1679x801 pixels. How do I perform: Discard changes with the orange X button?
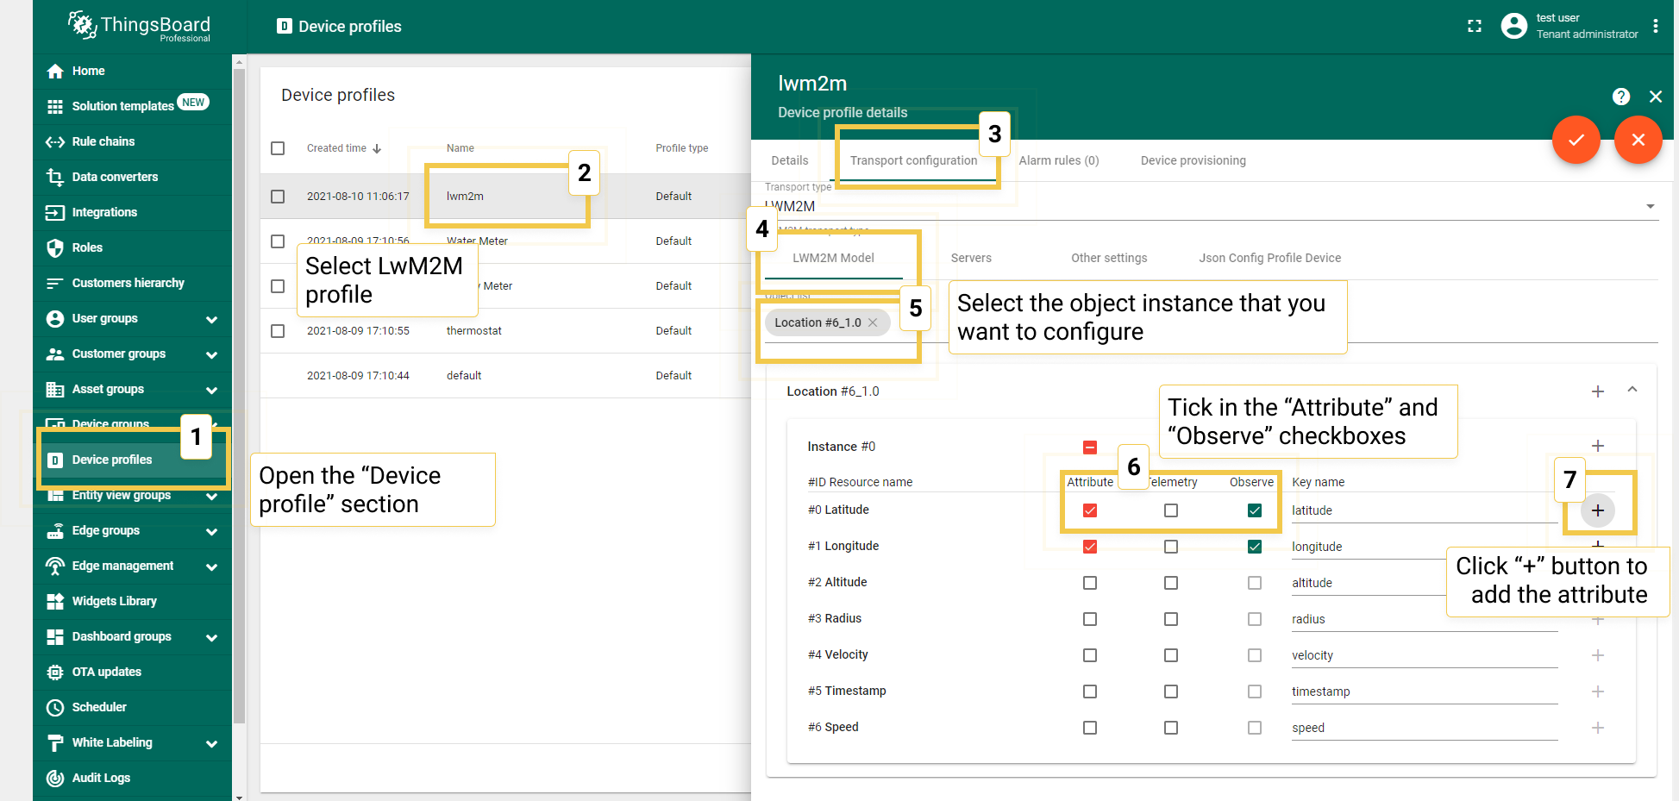coord(1638,140)
